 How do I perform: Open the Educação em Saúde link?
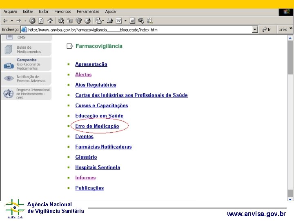click(99, 116)
